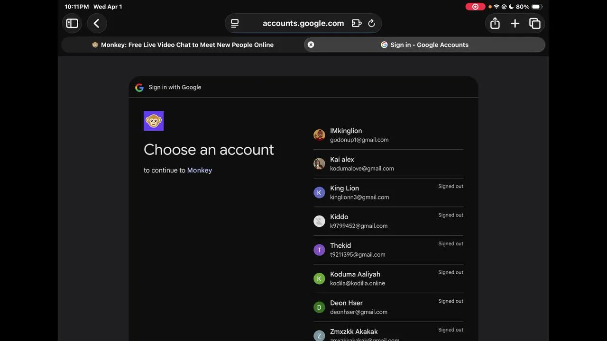Click the IMkinglion profile picture
Screen dimensions: 607x341
[319, 135]
